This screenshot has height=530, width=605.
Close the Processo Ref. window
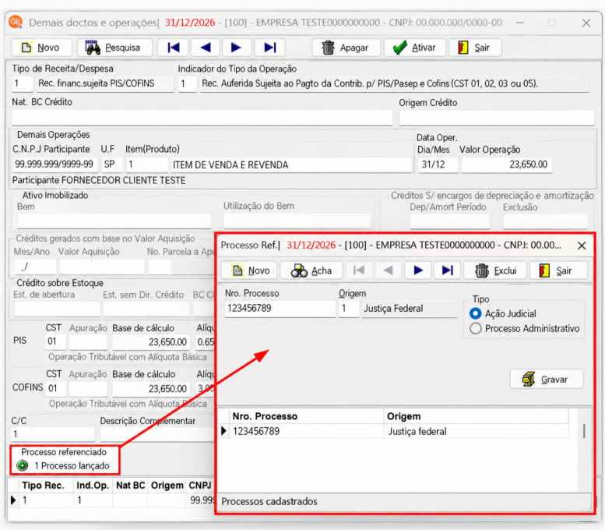582,246
